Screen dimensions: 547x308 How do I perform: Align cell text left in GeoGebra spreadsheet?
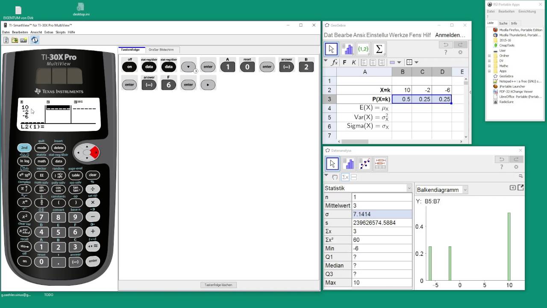coord(364,62)
